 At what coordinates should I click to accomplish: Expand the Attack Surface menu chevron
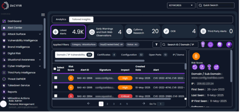(x=40, y=34)
